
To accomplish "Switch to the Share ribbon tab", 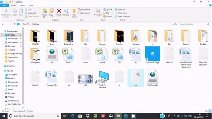I will 22,5.
